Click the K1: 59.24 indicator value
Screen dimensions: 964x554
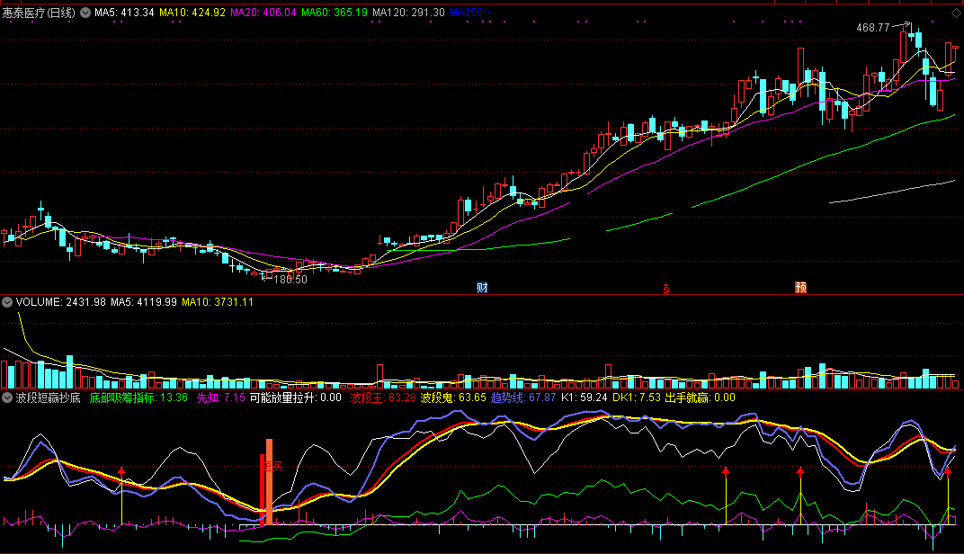[584, 398]
